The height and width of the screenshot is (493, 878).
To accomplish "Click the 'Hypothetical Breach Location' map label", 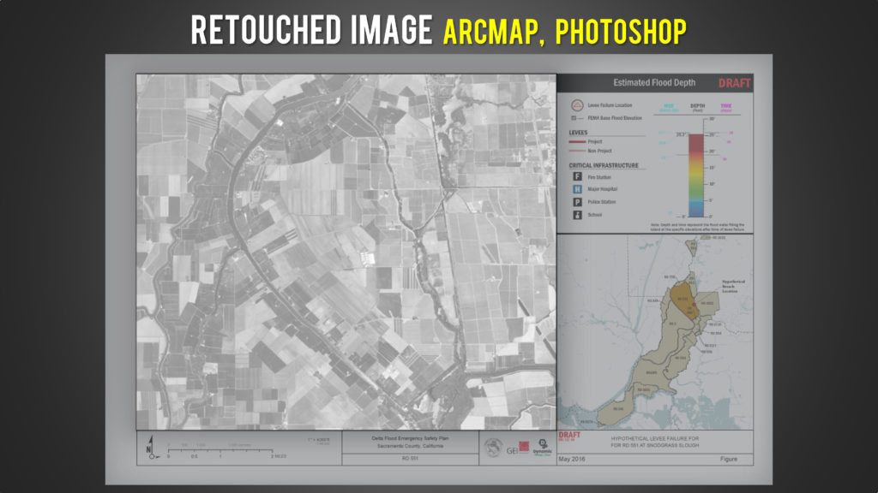I will (x=733, y=286).
